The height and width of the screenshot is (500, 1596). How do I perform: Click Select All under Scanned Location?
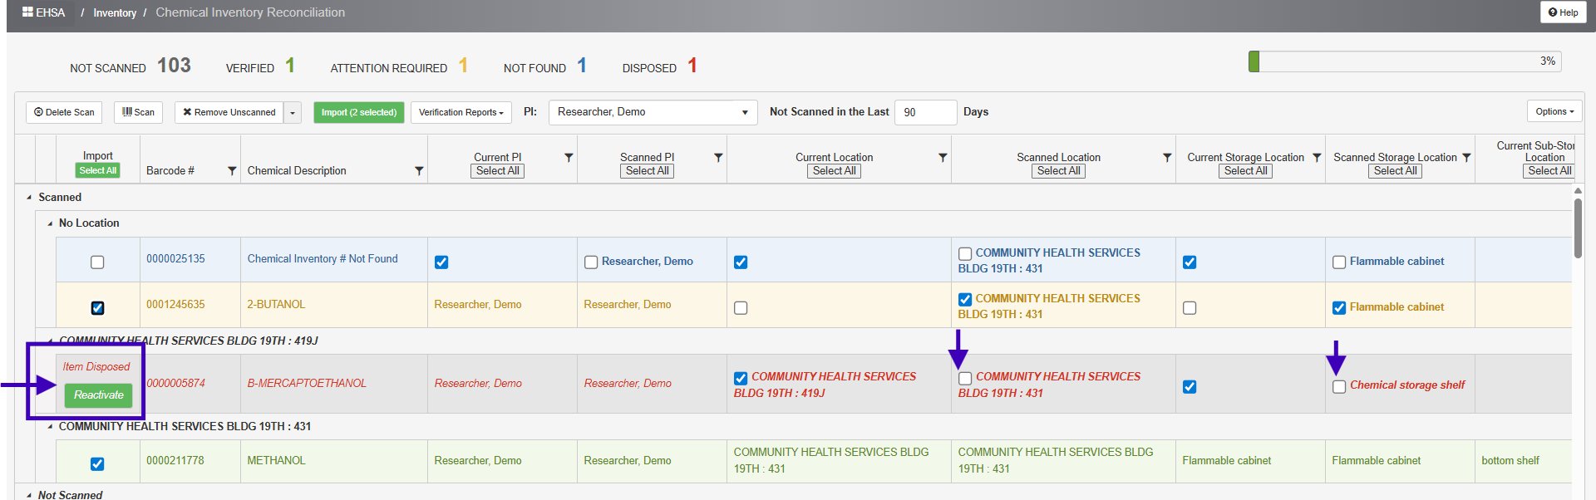pos(1059,171)
